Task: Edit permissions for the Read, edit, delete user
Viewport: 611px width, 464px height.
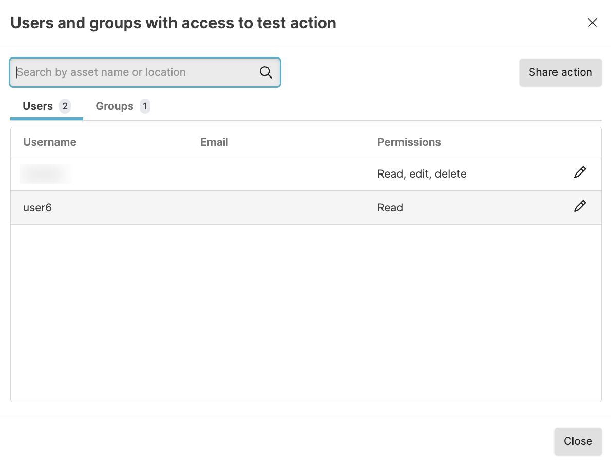Action: (x=580, y=173)
